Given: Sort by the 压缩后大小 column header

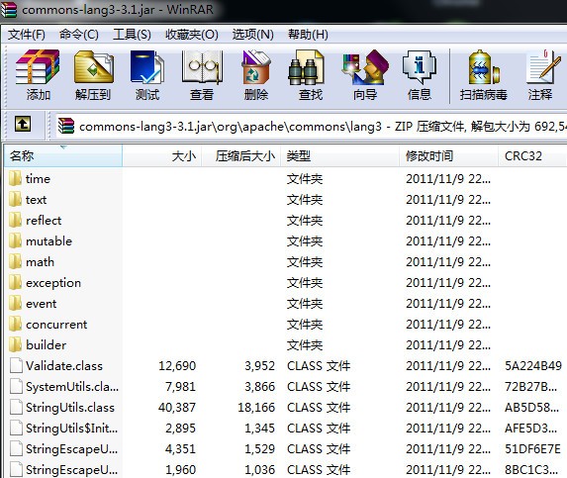Looking at the screenshot, I should tap(241, 155).
